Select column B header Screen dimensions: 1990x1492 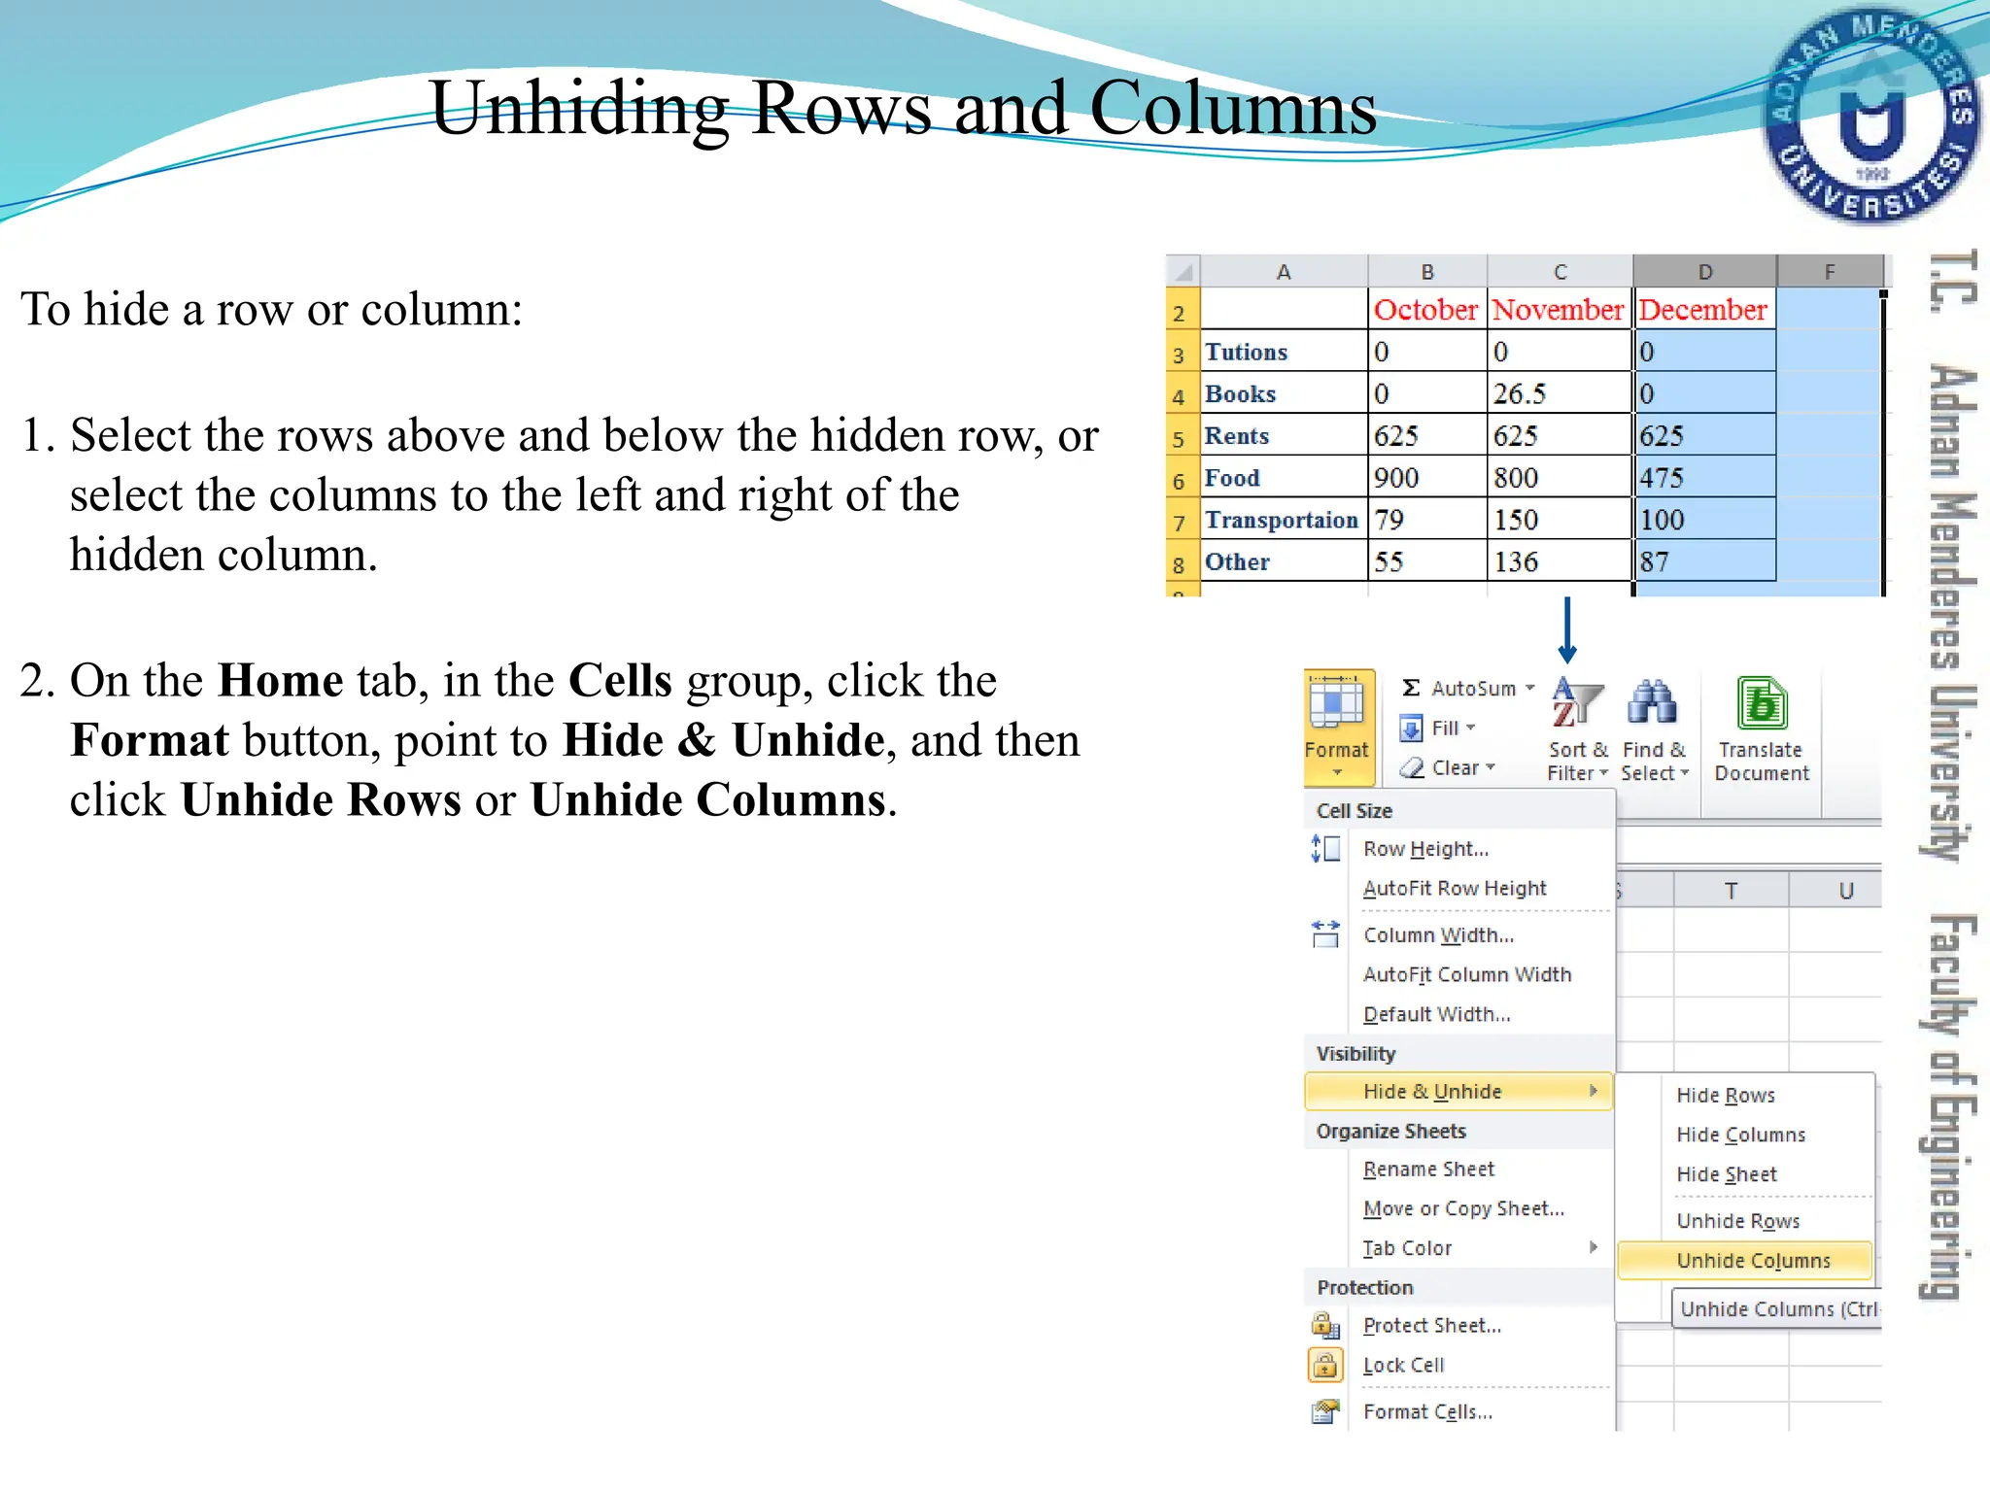(x=1427, y=271)
